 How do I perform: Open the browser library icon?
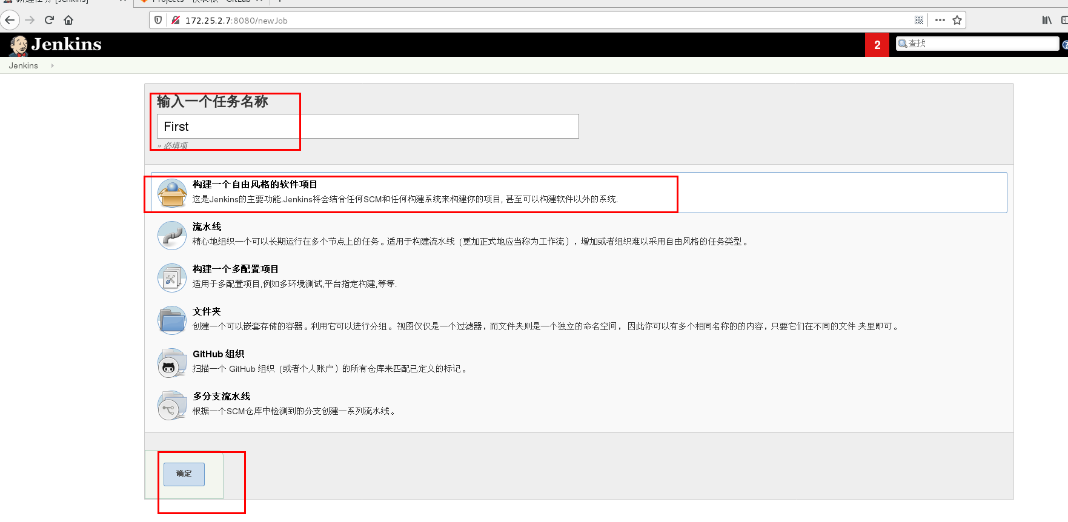1047,20
